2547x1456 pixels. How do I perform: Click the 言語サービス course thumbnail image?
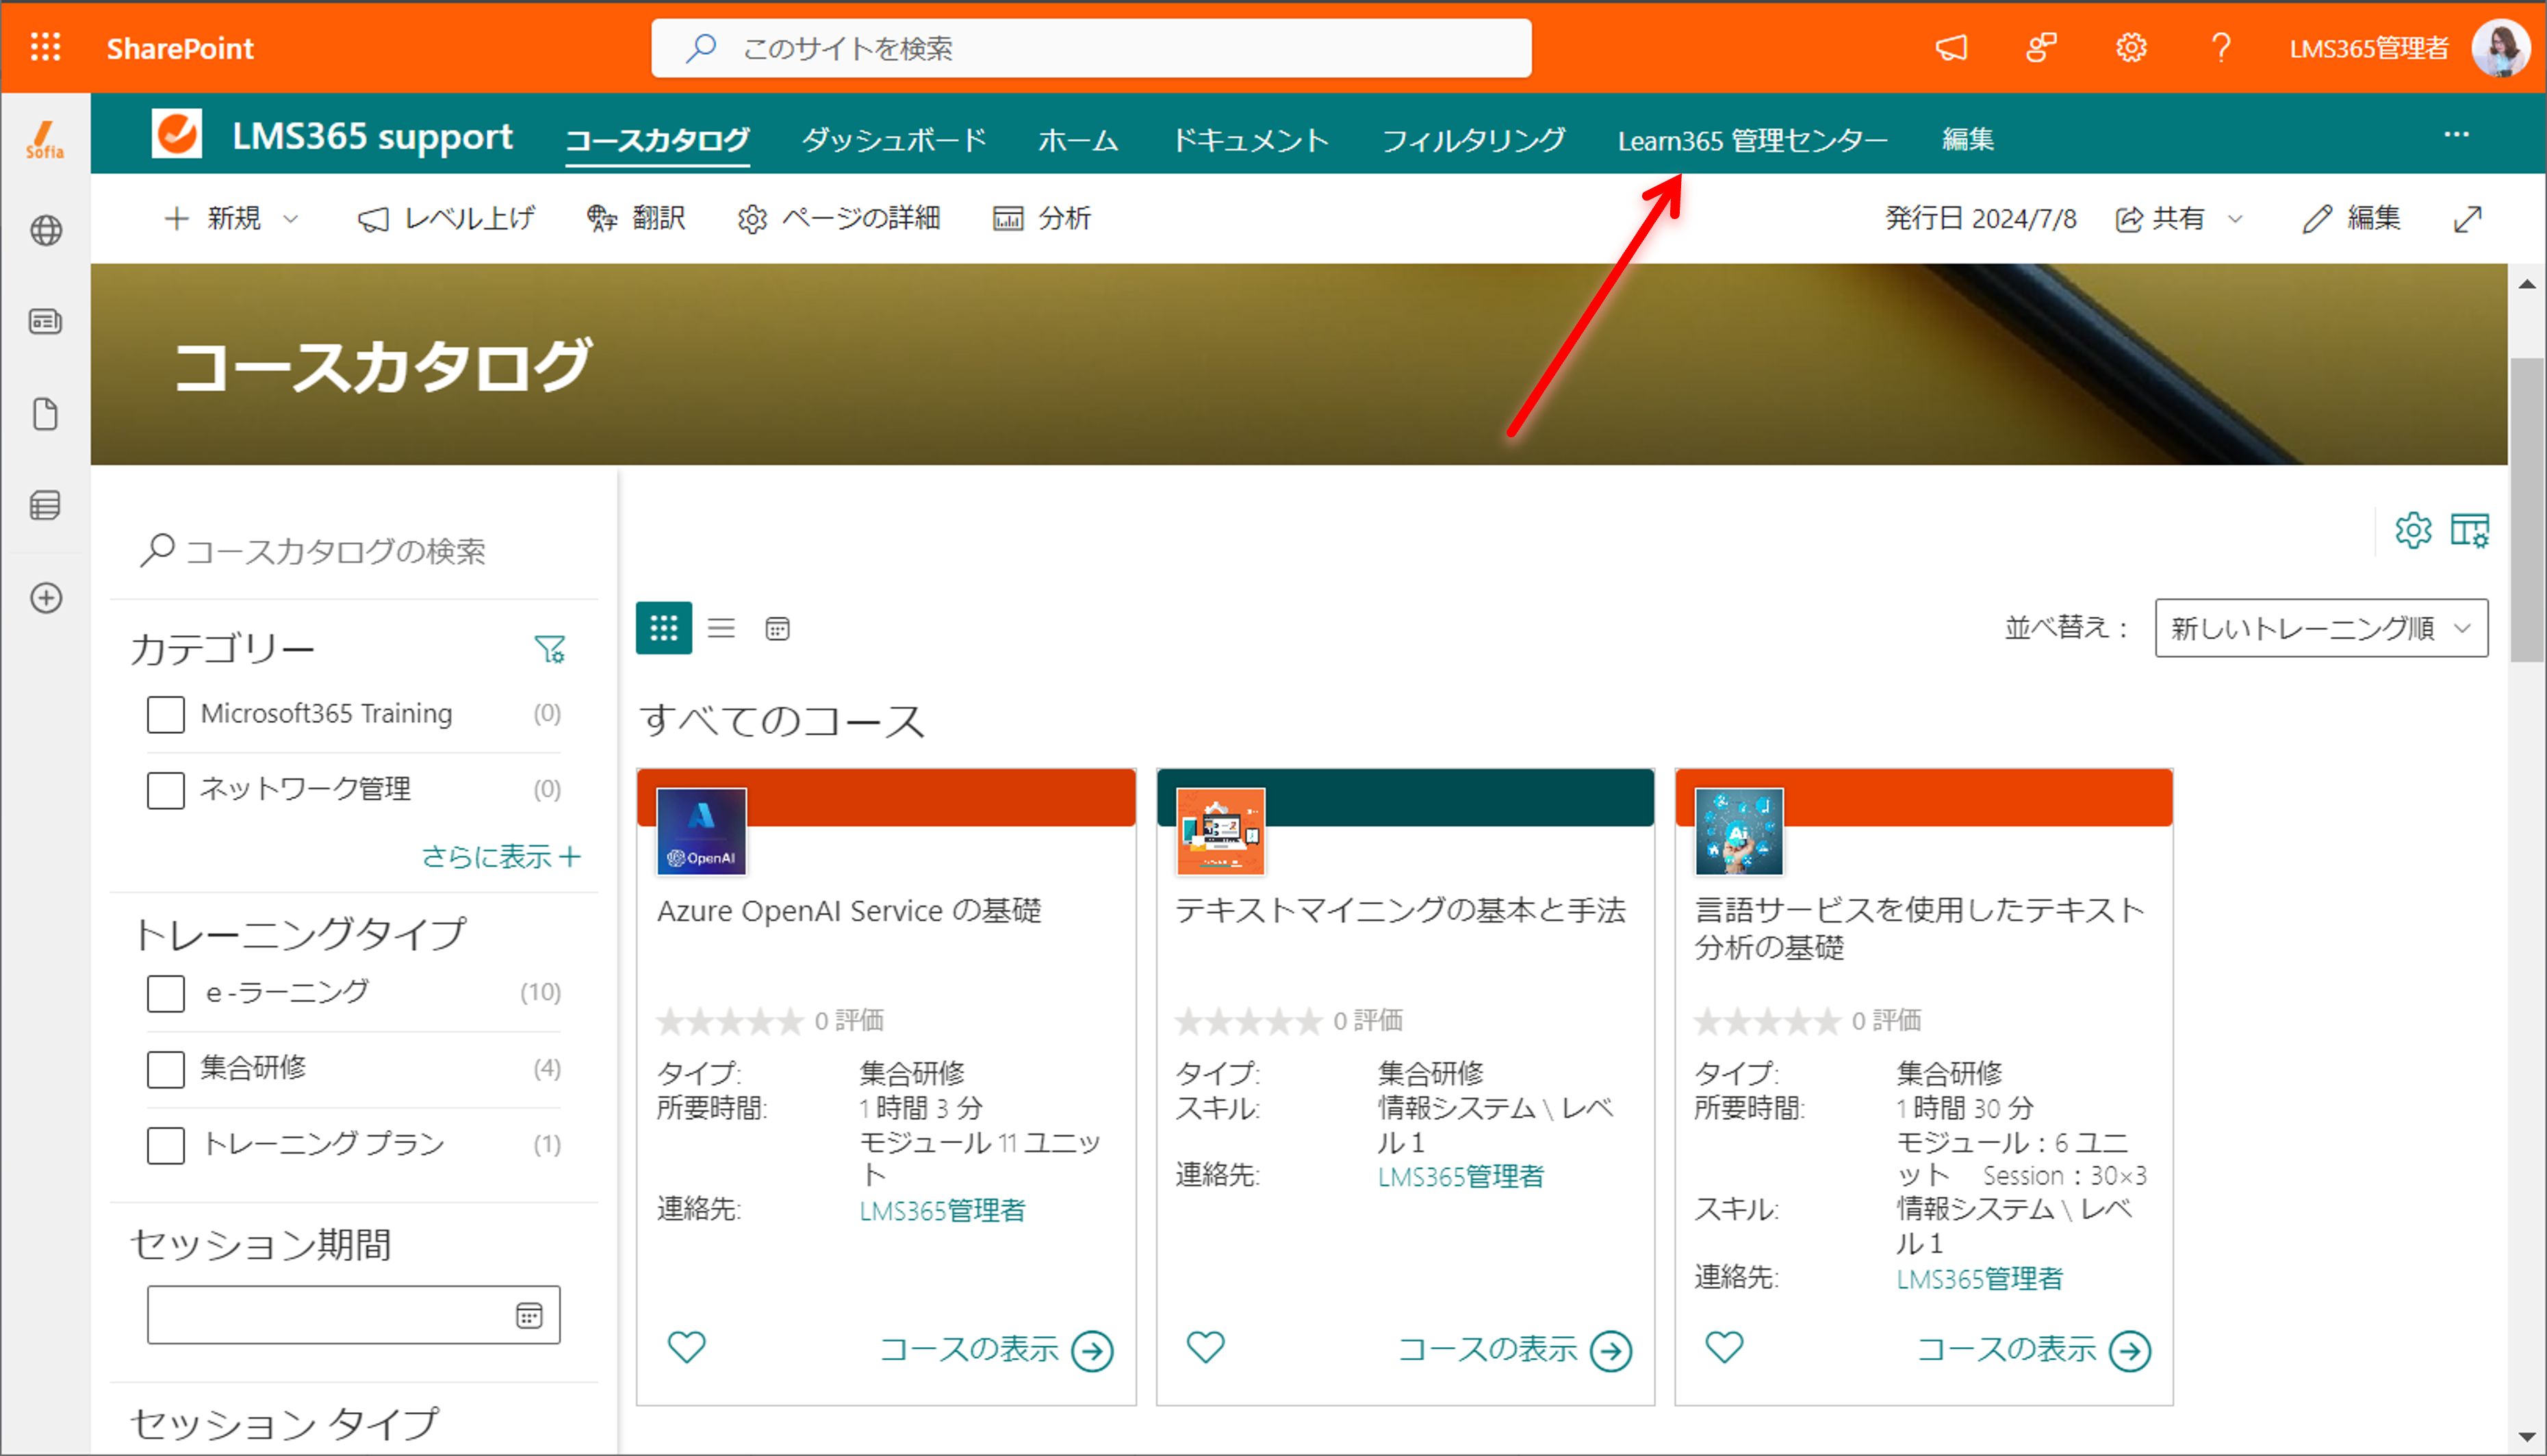1739,831
